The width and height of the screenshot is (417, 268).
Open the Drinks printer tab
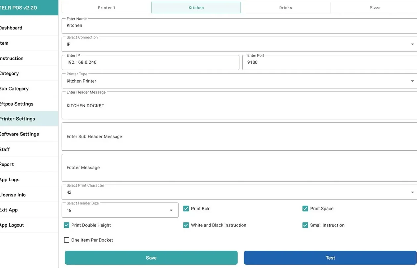point(285,8)
